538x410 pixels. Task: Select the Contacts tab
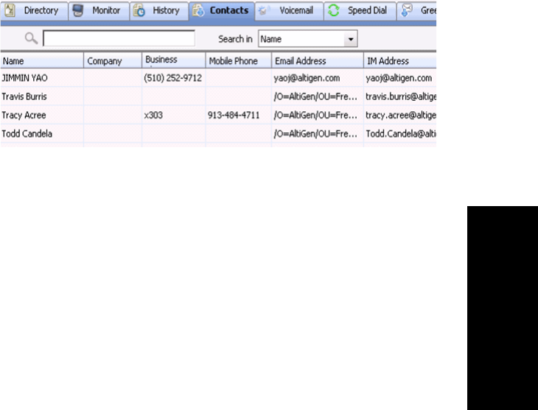click(222, 11)
